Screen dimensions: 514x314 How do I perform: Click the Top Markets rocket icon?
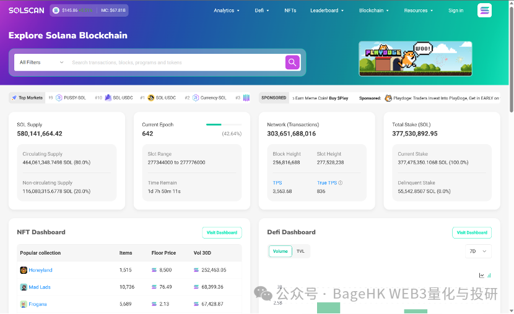14,98
